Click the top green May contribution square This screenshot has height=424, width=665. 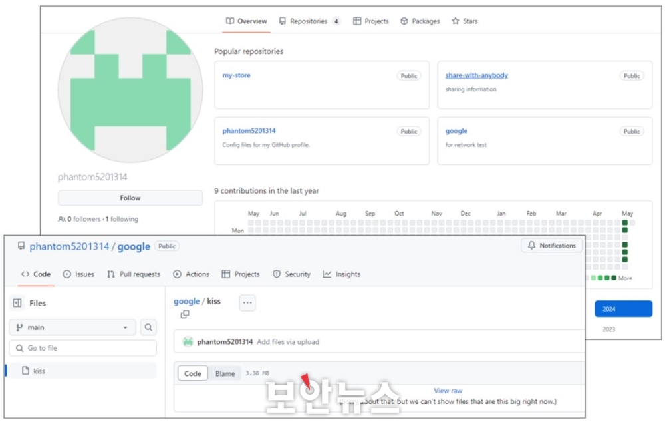[x=624, y=222]
